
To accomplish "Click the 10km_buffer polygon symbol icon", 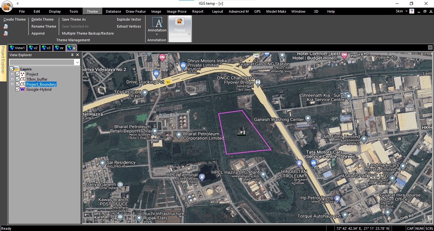I will click(23, 79).
